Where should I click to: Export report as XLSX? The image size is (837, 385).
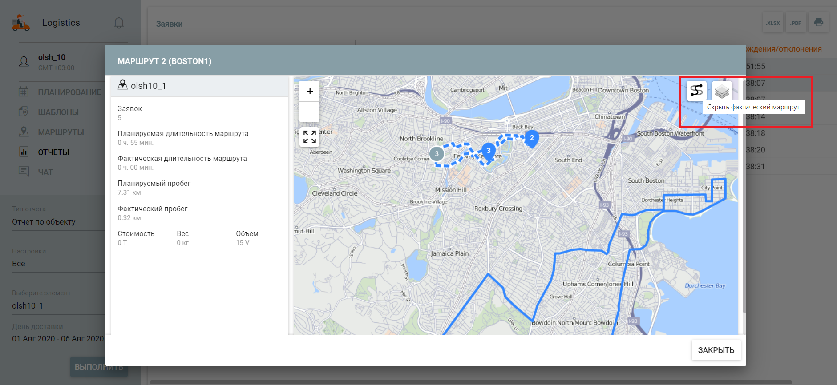pyautogui.click(x=773, y=23)
